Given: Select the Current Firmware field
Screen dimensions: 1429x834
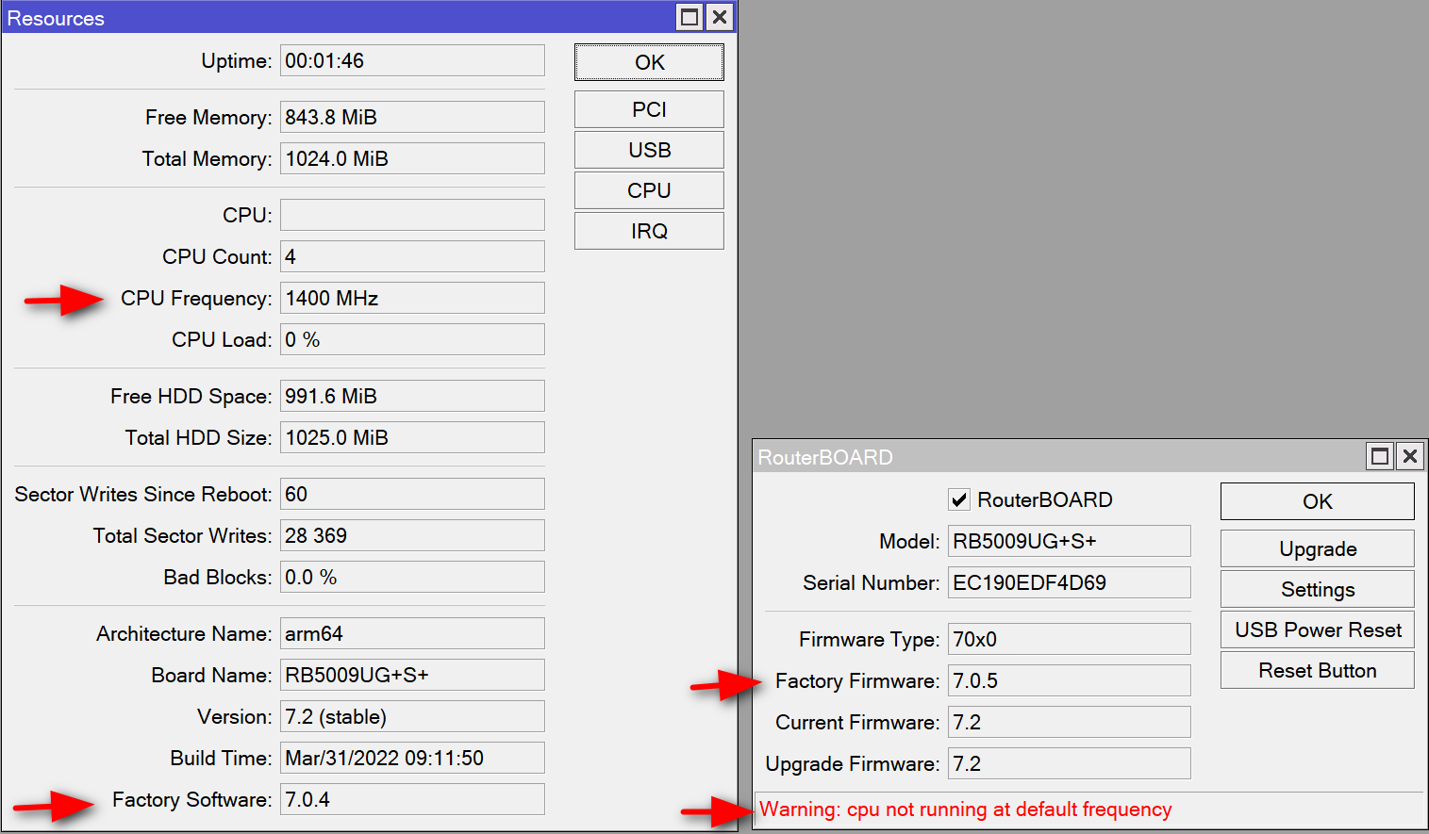Looking at the screenshot, I should (1069, 722).
